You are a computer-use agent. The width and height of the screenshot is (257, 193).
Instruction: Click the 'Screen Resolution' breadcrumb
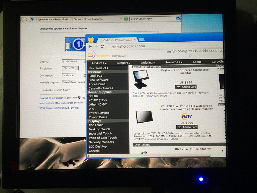click(93, 19)
